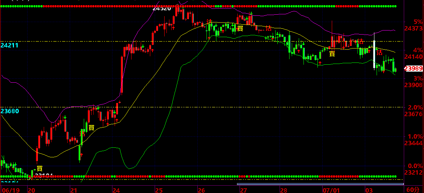Screen dimensions: 424x193
Task: Click the 24373 price axis value
Action: (413, 28)
